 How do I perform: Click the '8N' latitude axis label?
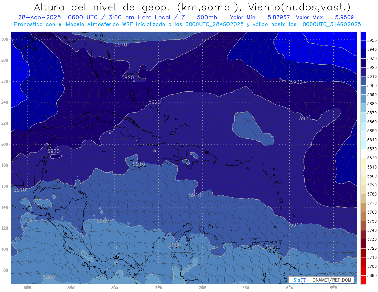click(x=6, y=270)
